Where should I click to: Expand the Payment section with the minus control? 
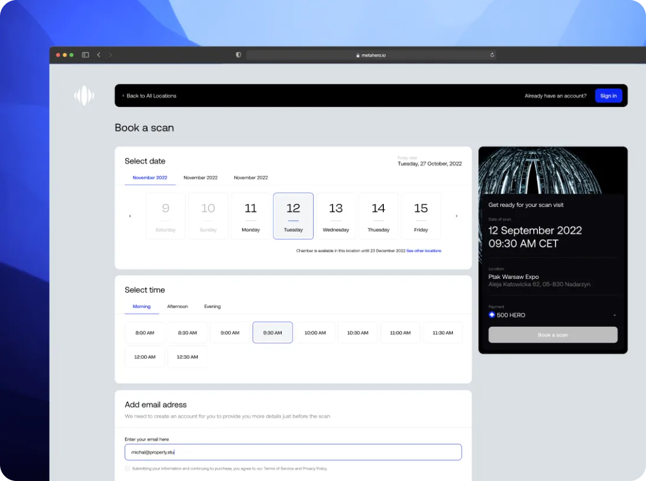click(x=615, y=315)
